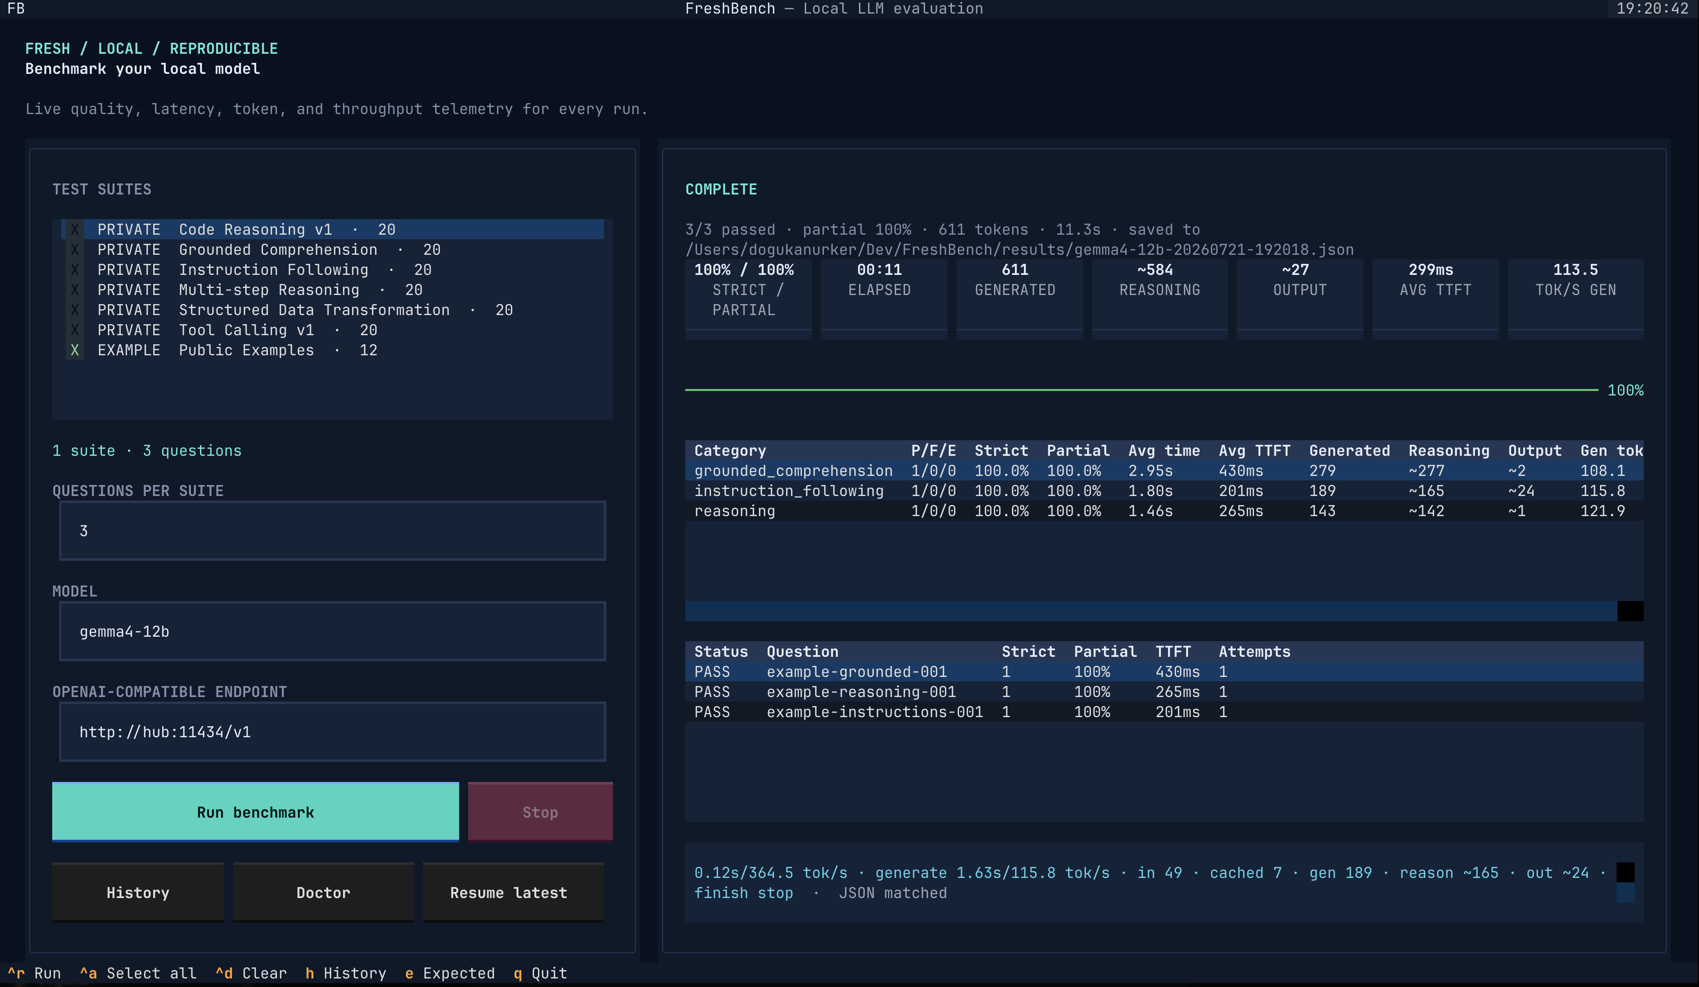Click the Avg time column header

click(x=1164, y=451)
